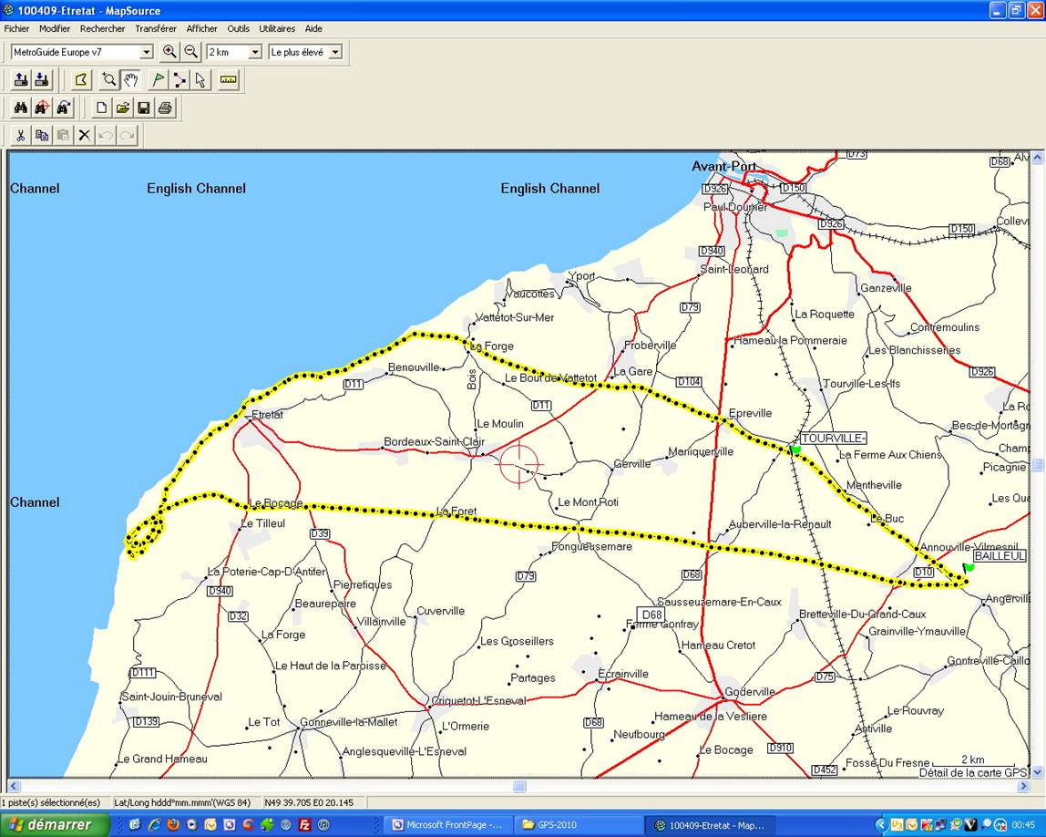Select the Hand pan tool

[130, 80]
